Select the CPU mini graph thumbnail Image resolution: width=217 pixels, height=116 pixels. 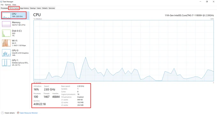click(6, 16)
